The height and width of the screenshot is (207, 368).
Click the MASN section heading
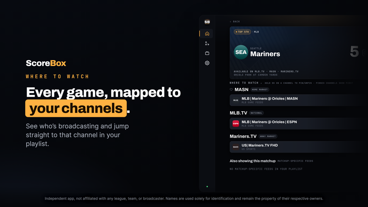coord(241,90)
